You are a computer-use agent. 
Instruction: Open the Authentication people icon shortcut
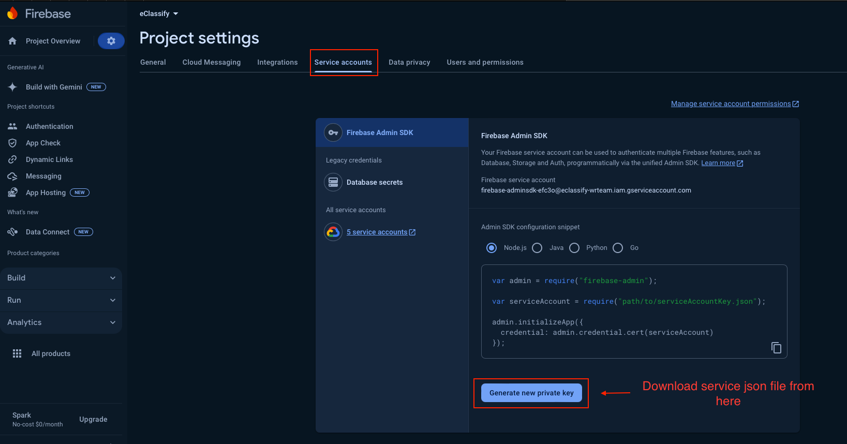click(x=12, y=126)
